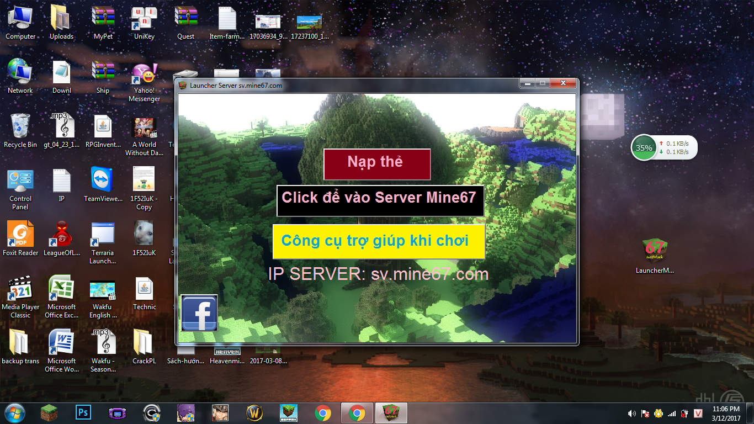
Task: Open World of Warcraft from the taskbar
Action: tap(254, 412)
